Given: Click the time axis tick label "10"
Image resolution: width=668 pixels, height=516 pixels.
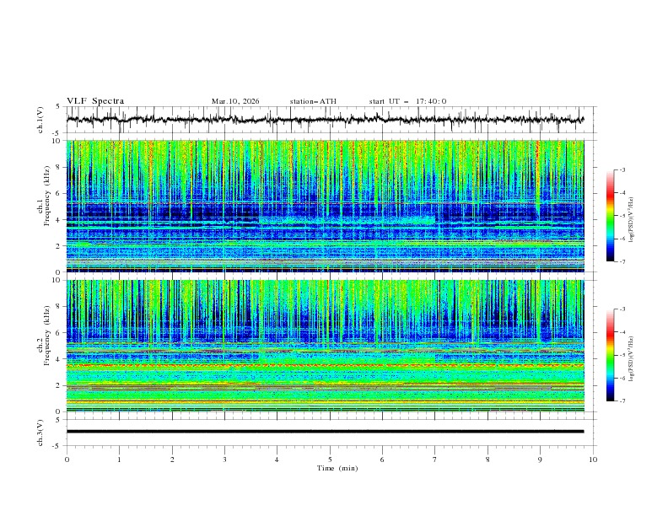Looking at the screenshot, I should [593, 460].
